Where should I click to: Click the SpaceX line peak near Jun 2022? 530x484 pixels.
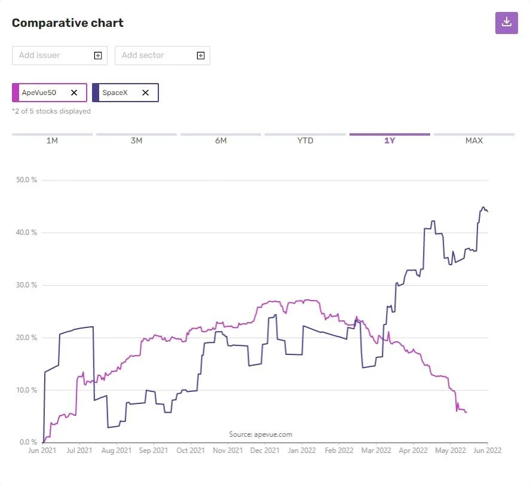(483, 208)
